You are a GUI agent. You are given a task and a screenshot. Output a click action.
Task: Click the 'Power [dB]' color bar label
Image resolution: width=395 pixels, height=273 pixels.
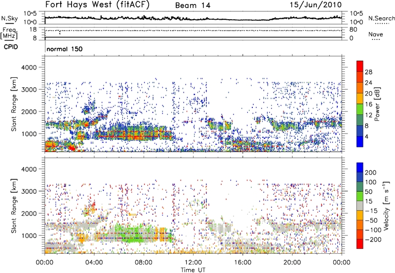click(377, 104)
